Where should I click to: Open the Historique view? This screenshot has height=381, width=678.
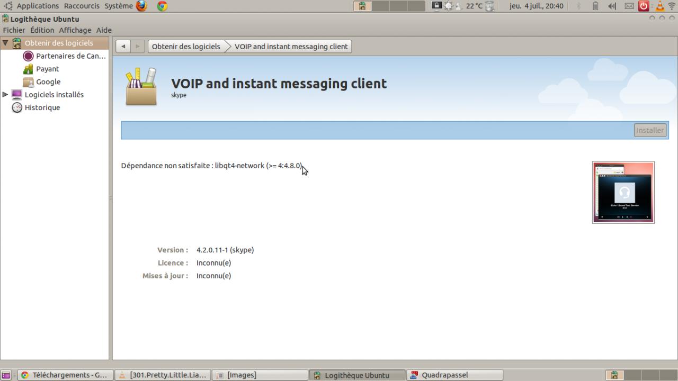tap(36, 107)
